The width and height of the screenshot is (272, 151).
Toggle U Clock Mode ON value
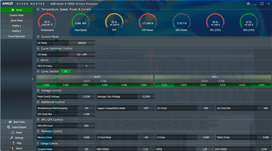coord(146,137)
